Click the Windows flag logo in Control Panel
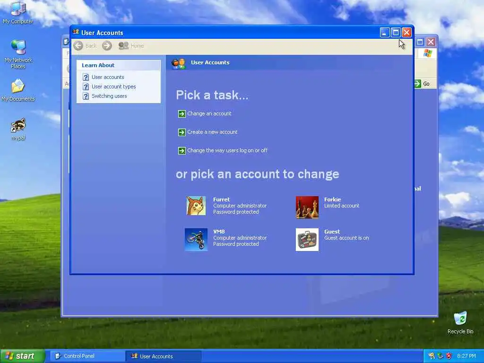Image resolution: width=484 pixels, height=363 pixels. (427, 53)
